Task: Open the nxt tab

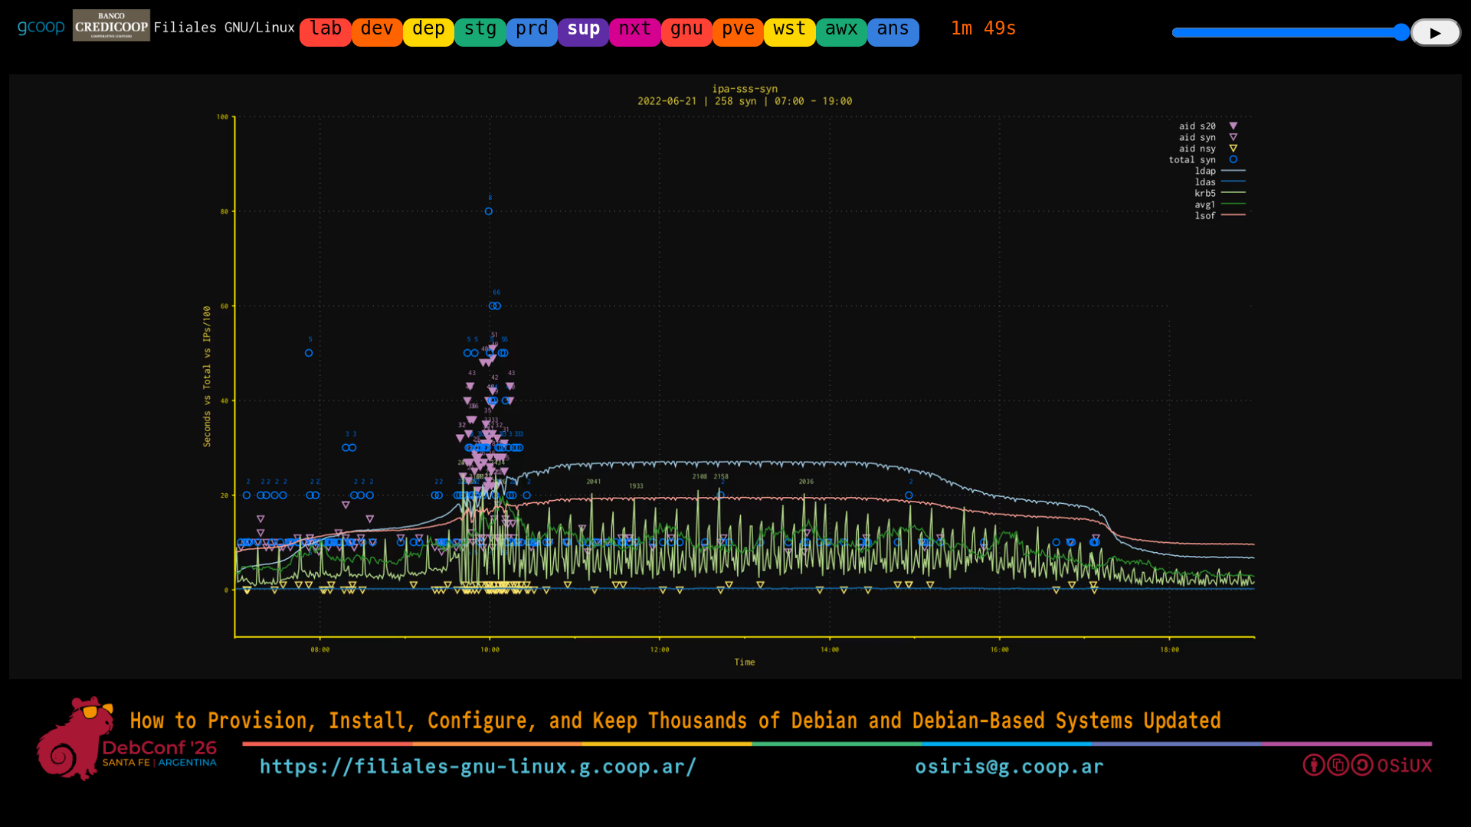Action: 635,32
